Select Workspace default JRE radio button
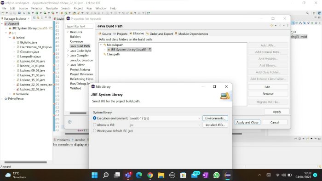322x181 pixels. pyautogui.click(x=94, y=130)
